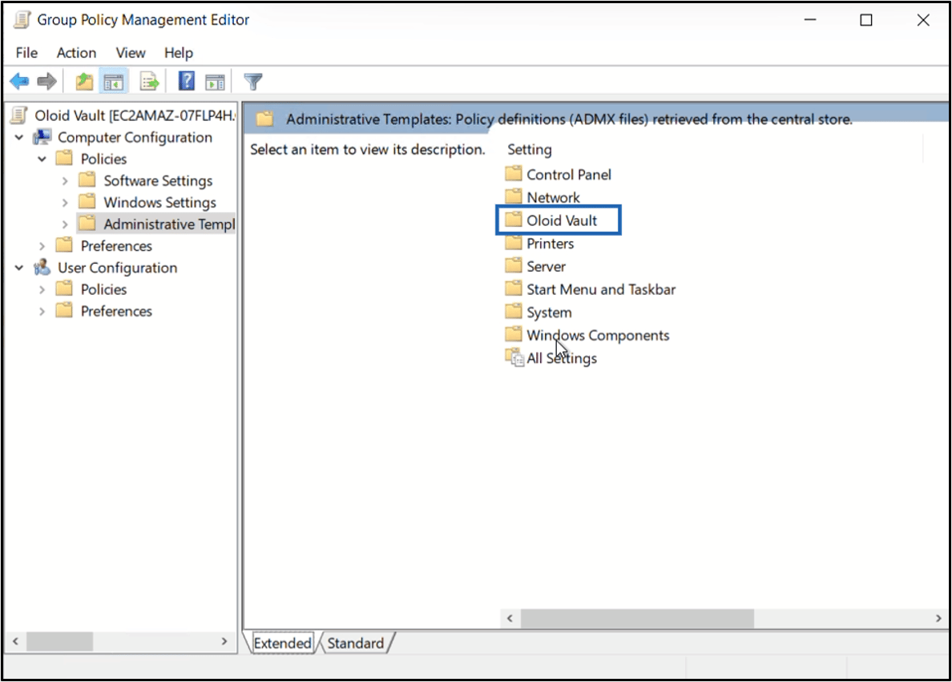The image size is (952, 682).
Task: Click tree pane horizontal scrollbar thumb
Action: [59, 641]
